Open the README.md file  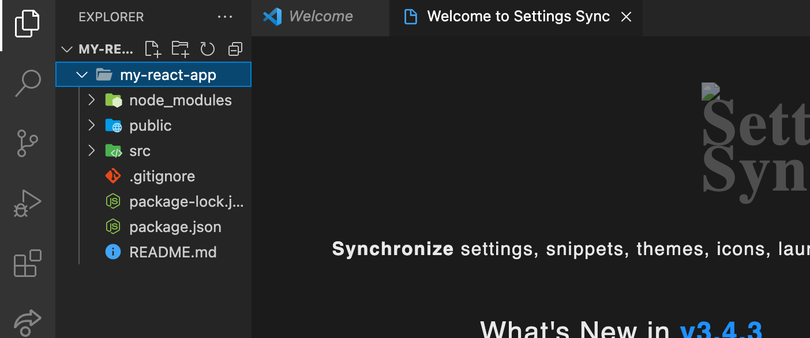coord(153,252)
